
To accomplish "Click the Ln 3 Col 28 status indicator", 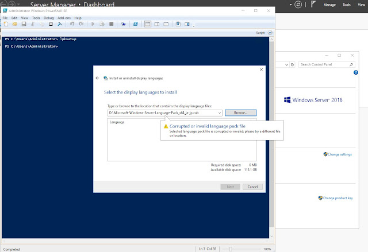I will pyautogui.click(x=208, y=249).
